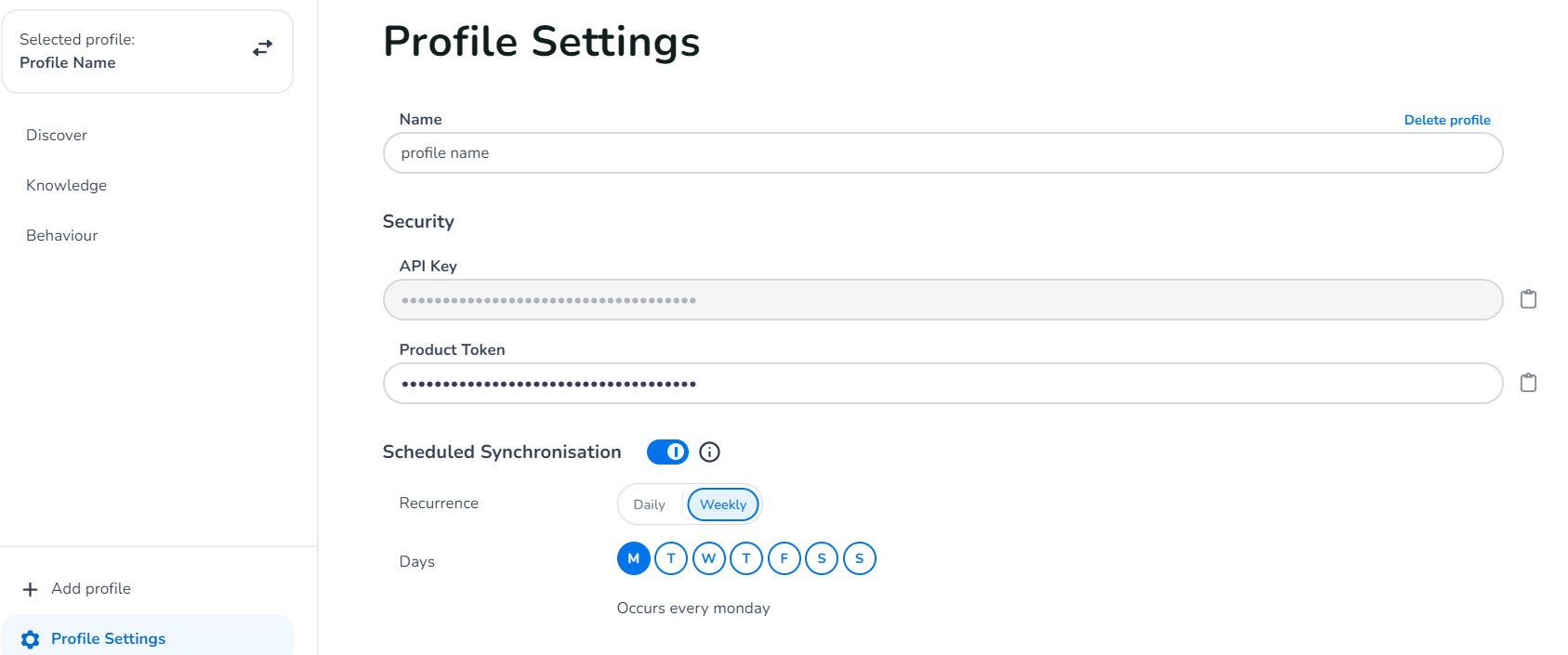Open the Knowledge sidebar item
Screen dimensions: 1568x655
[66, 186]
